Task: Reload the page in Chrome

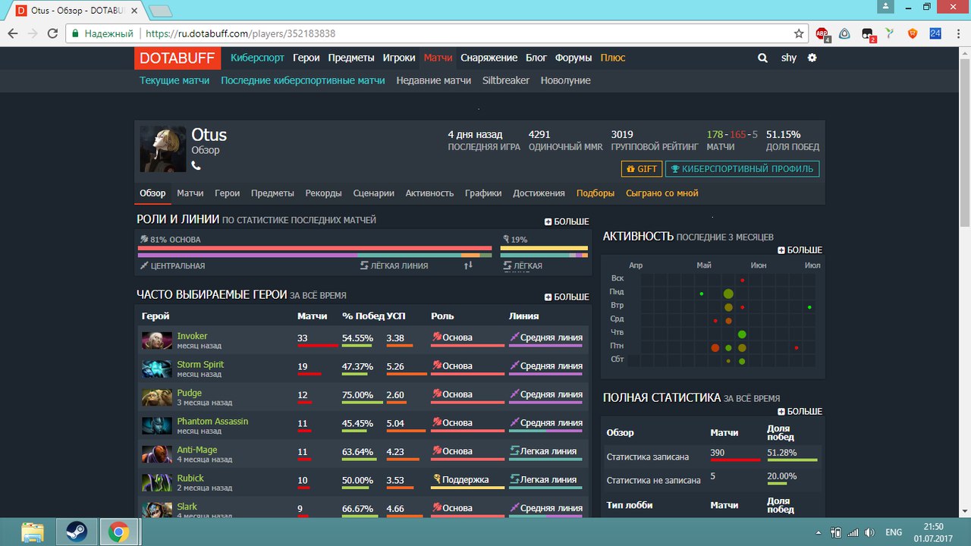Action: [x=52, y=33]
